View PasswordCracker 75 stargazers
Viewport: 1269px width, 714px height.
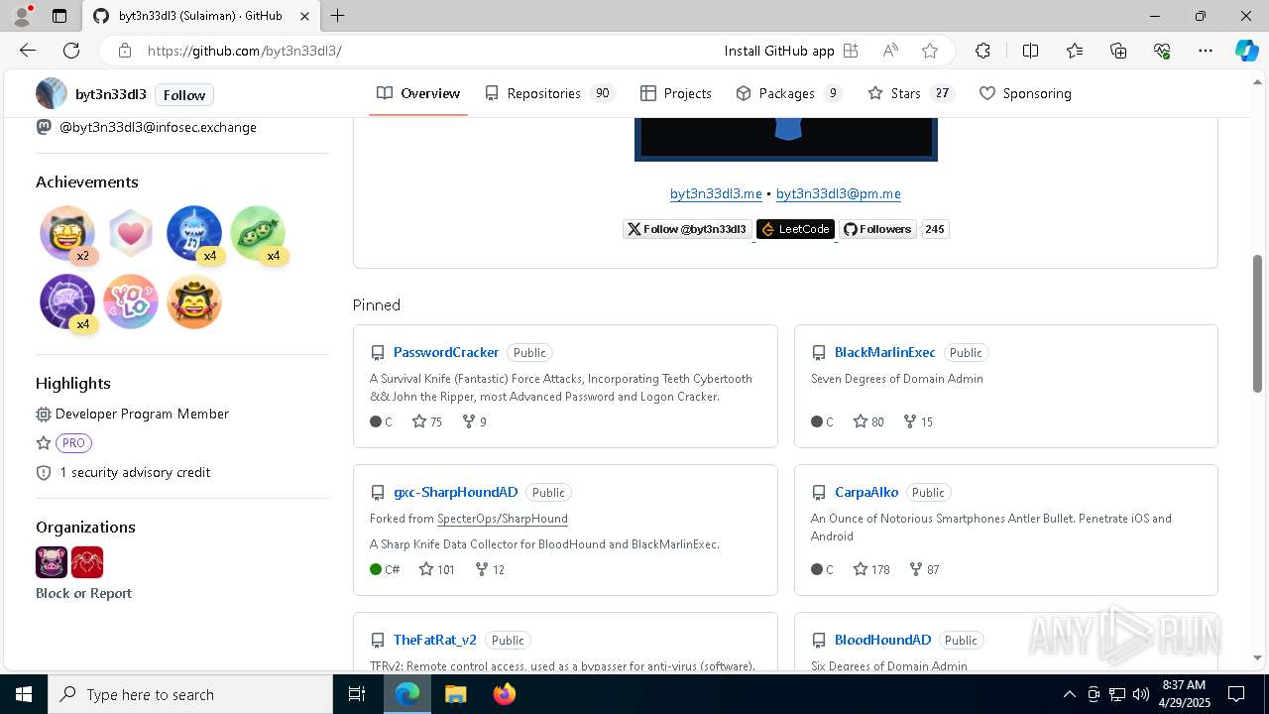click(x=427, y=421)
